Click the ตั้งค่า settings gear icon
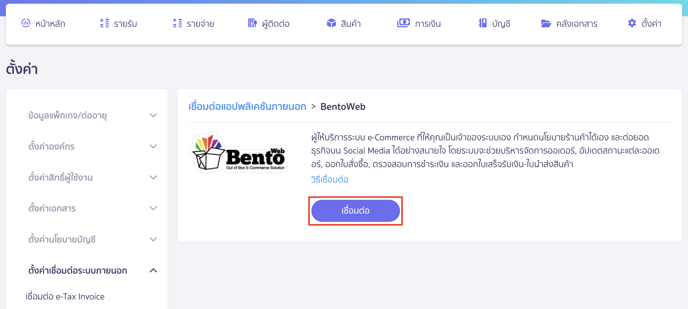688x309 pixels. [x=632, y=23]
